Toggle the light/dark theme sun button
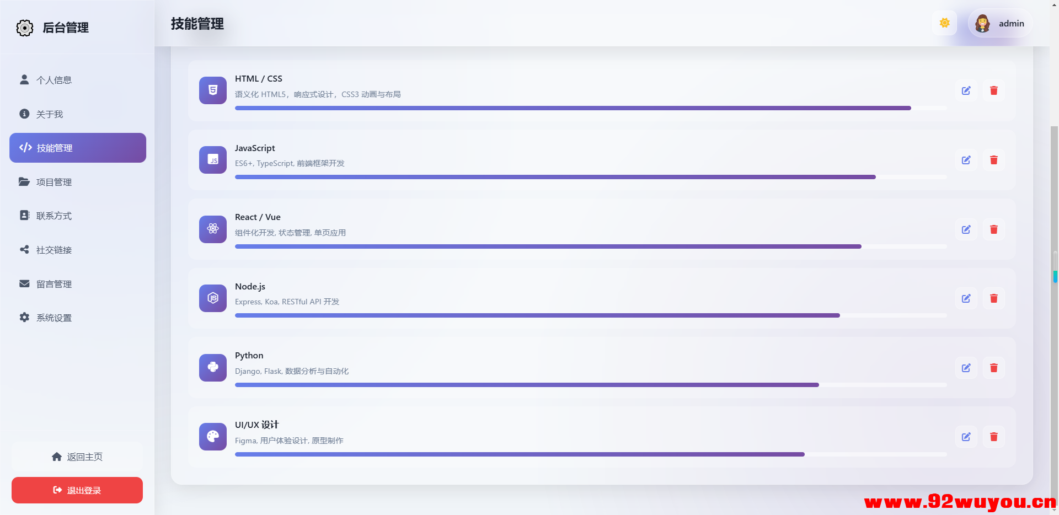The width and height of the screenshot is (1059, 515). 944,23
